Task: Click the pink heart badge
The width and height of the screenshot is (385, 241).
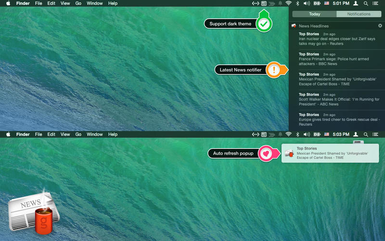Action: (266, 153)
